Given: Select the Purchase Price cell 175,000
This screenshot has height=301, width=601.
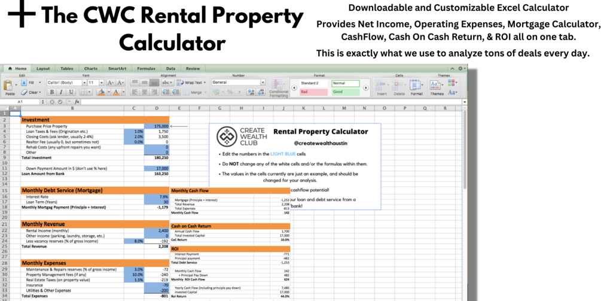Looking at the screenshot, I should click(x=157, y=126).
